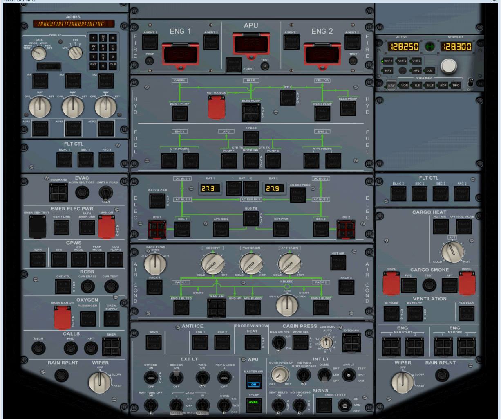Toggle the APU BLEED pushbutton
This screenshot has height=419, width=501.
pos(253,308)
